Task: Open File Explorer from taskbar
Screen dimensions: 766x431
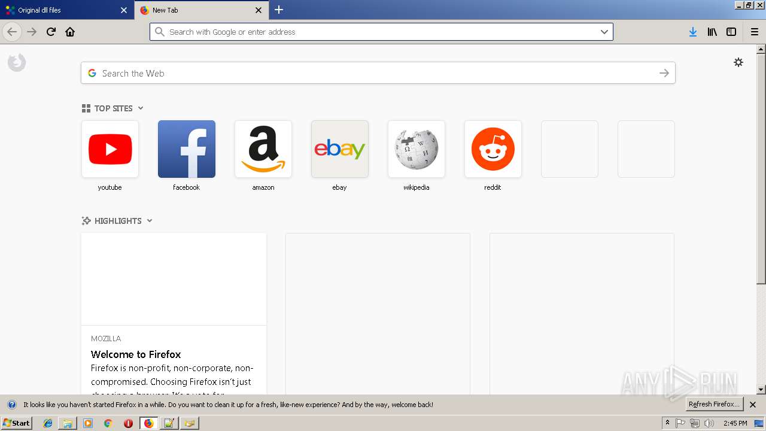Action: pyautogui.click(x=68, y=423)
